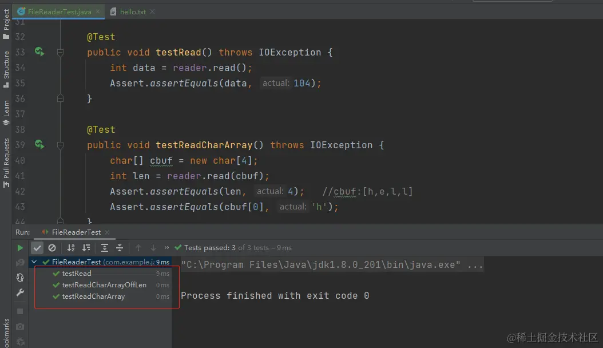Viewport: 603px width, 348px height.
Task: Close the FileReaderTest run tab
Action: coord(108,232)
